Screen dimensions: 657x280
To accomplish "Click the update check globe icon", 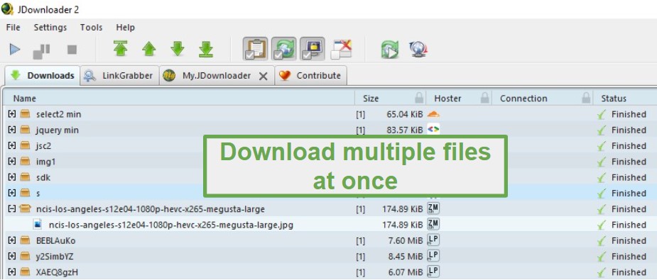I will tap(418, 50).
